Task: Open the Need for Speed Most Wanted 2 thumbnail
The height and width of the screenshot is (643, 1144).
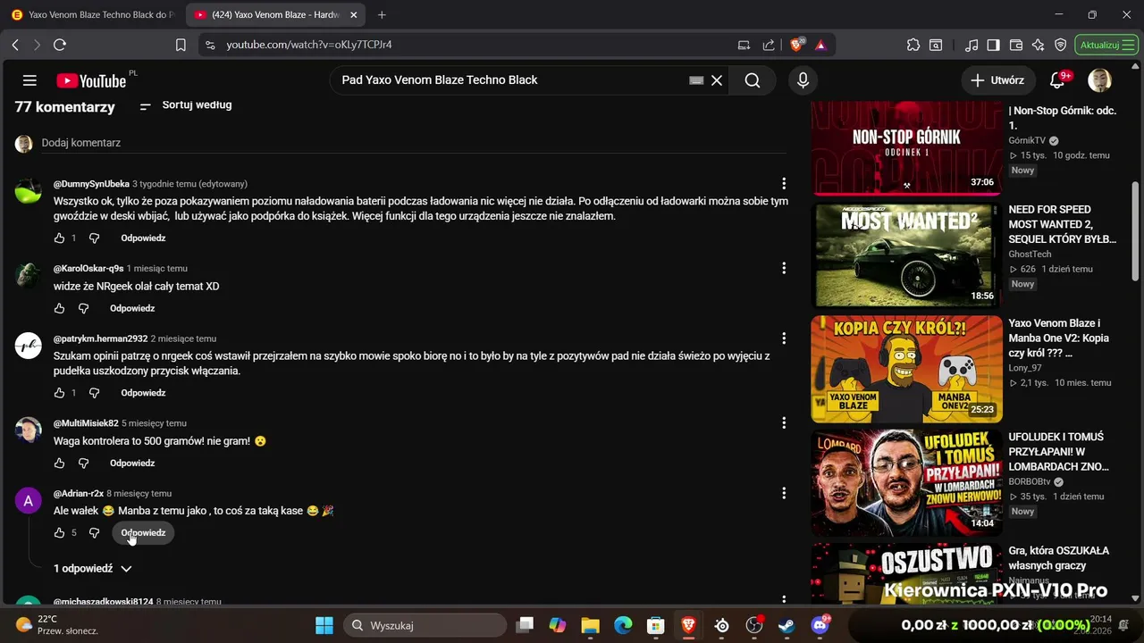Action: 906,255
